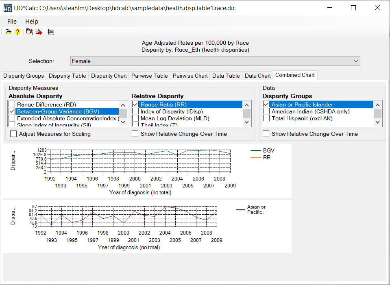Image resolution: width=390 pixels, height=285 pixels.
Task: Click the line chart toolbar icon
Action: [x=51, y=32]
